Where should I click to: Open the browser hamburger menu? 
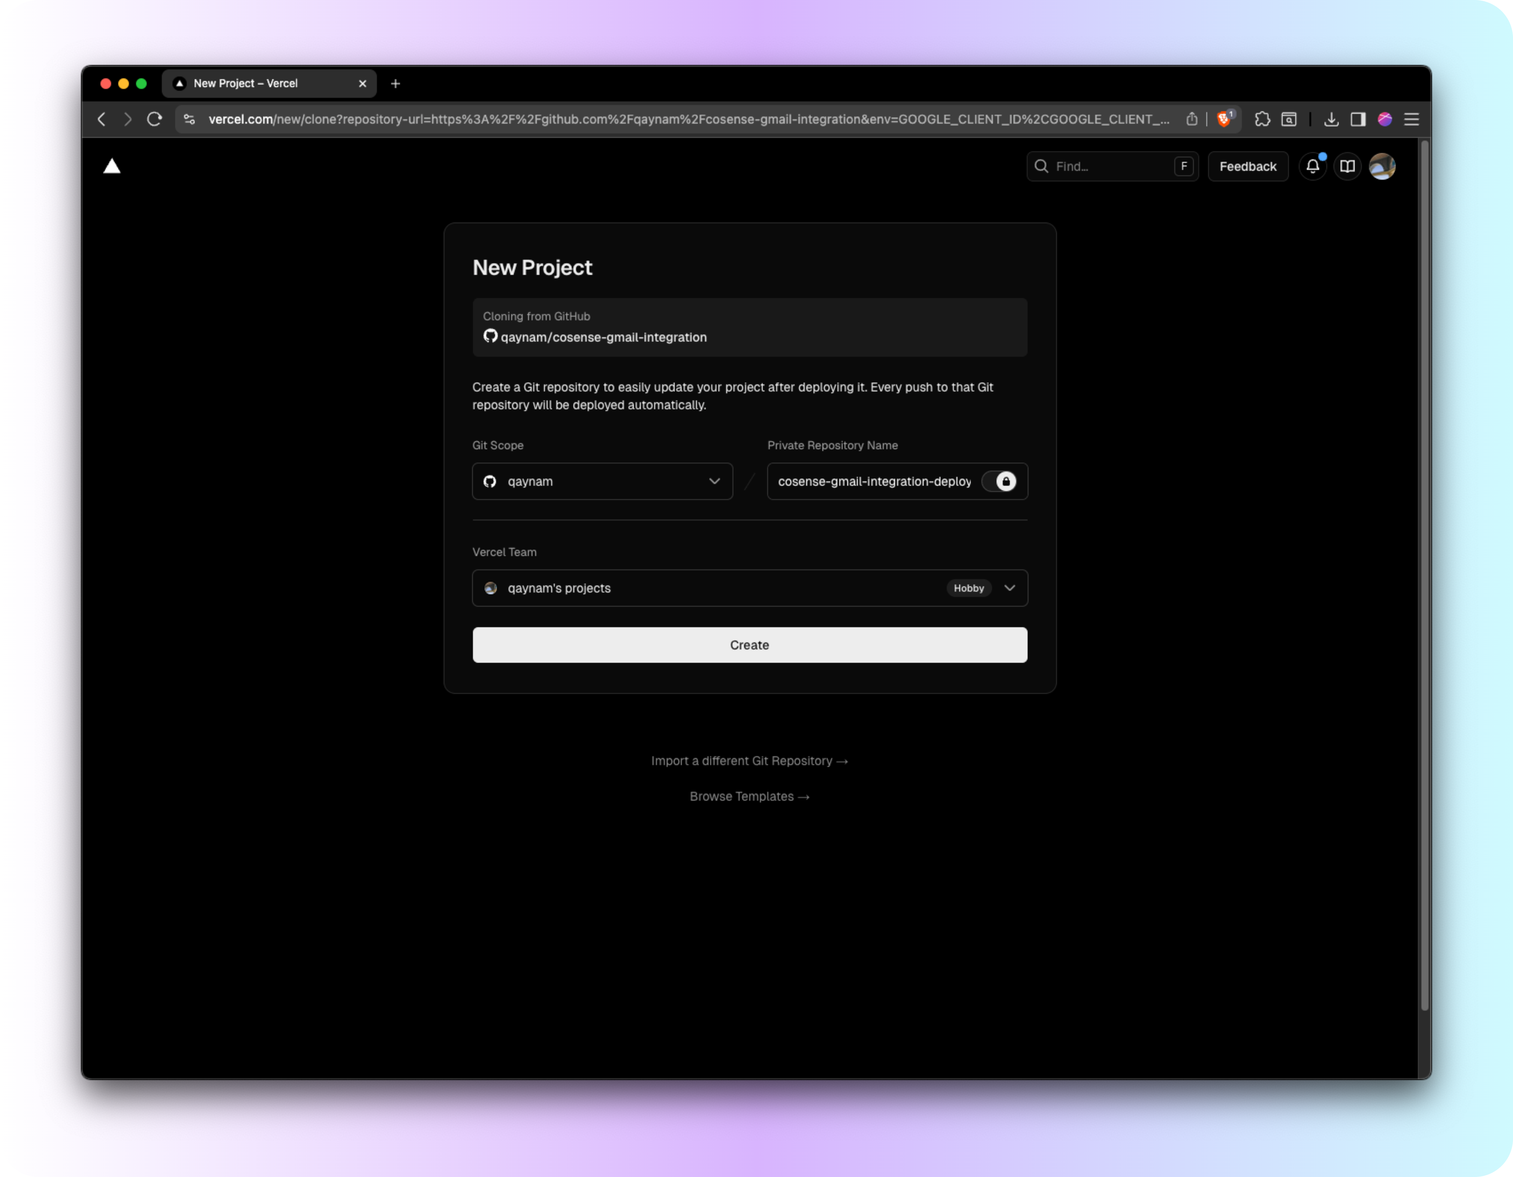click(1411, 119)
